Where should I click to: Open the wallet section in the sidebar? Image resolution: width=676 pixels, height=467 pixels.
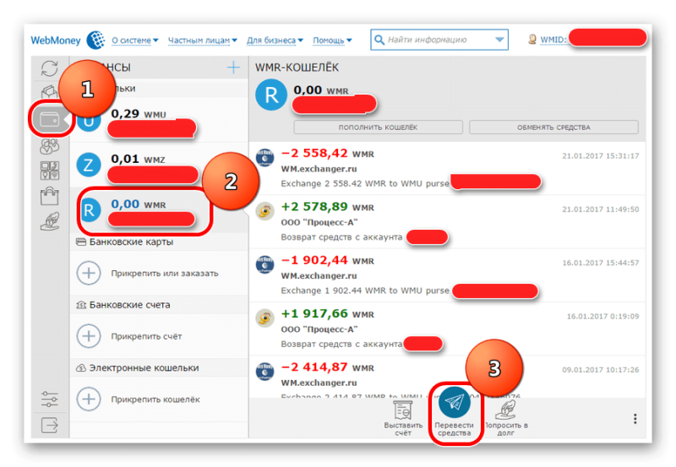50,119
